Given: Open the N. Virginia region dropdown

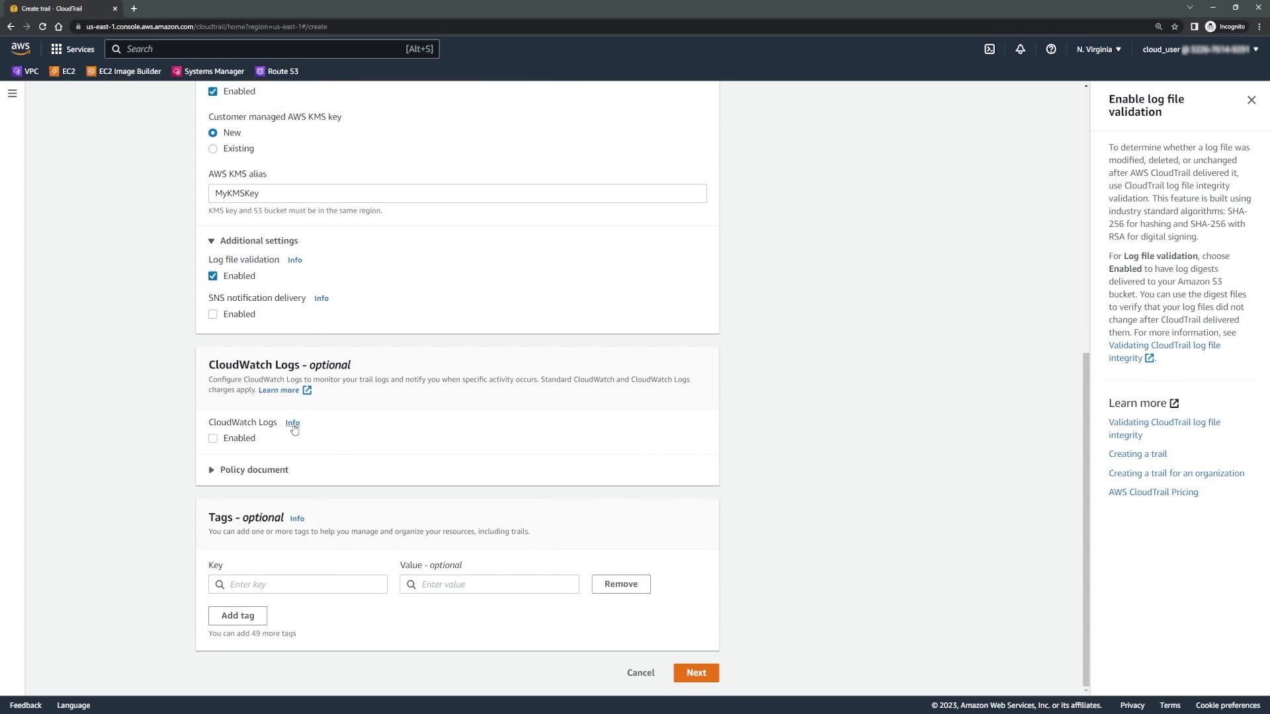Looking at the screenshot, I should 1098,49.
